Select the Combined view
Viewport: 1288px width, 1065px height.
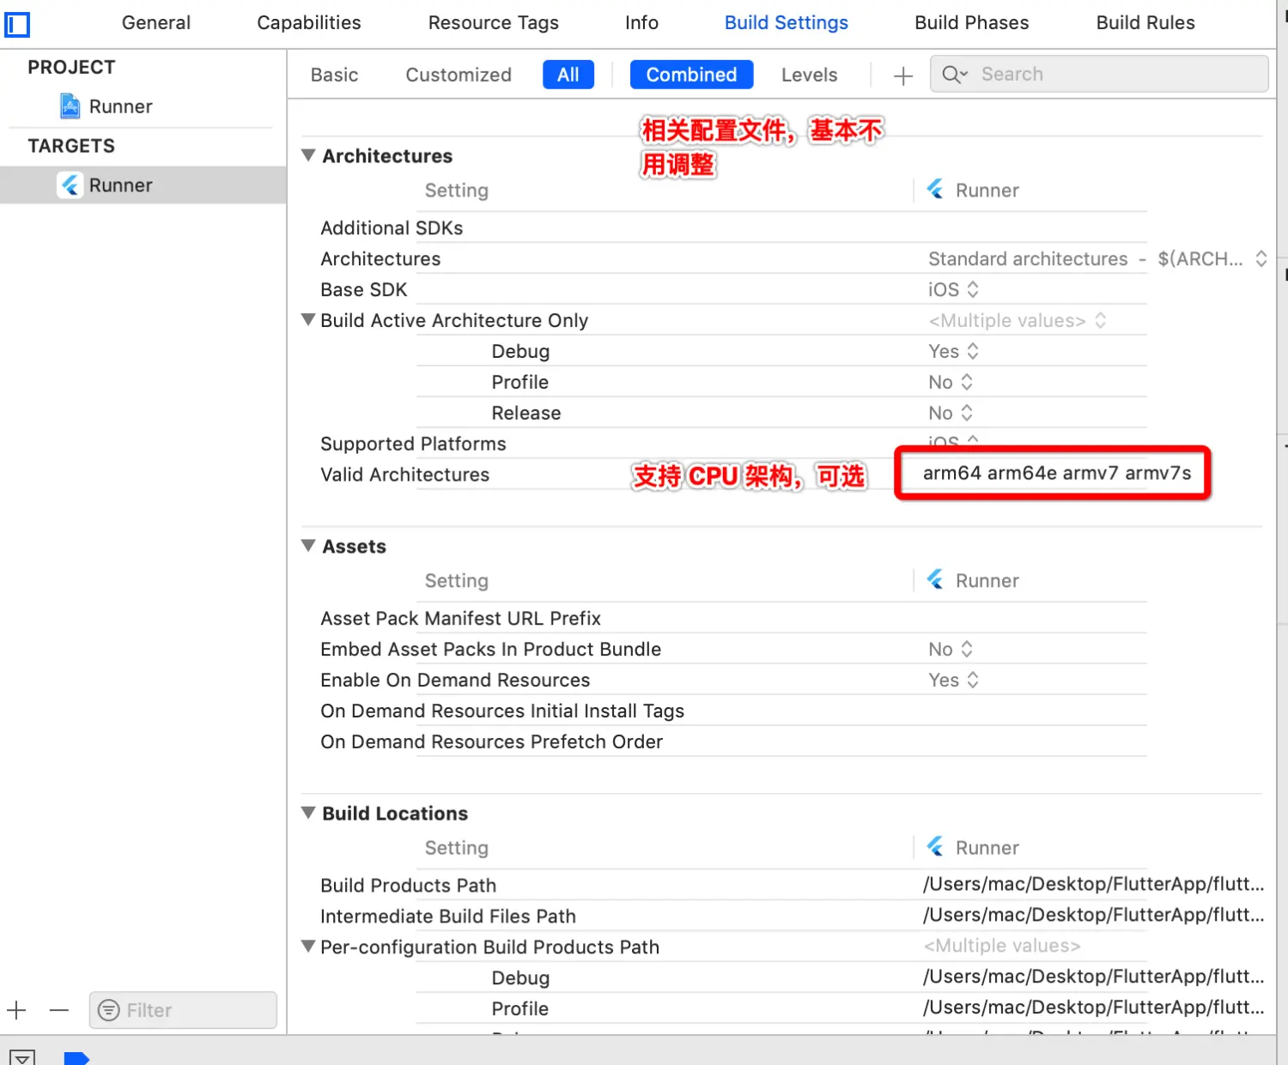(691, 75)
